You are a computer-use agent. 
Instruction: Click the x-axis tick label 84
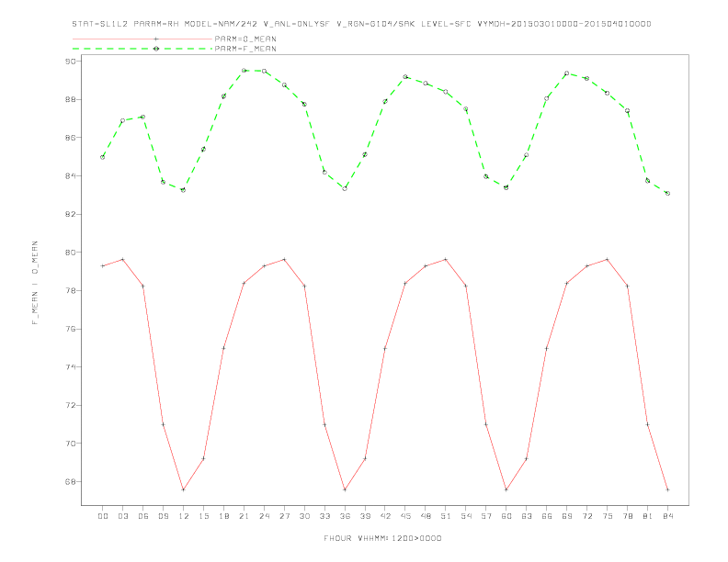click(667, 516)
